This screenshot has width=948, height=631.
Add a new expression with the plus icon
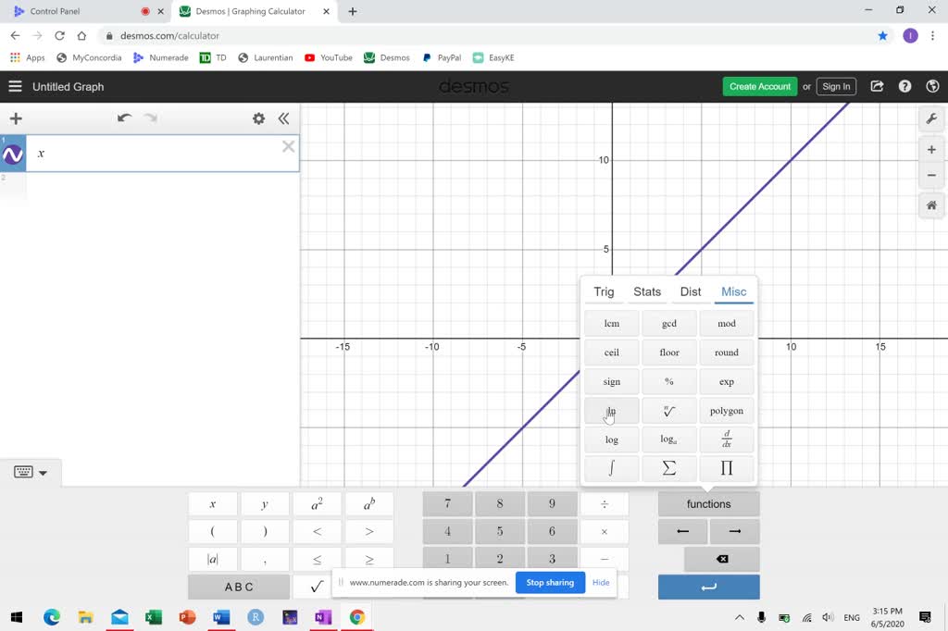15,118
